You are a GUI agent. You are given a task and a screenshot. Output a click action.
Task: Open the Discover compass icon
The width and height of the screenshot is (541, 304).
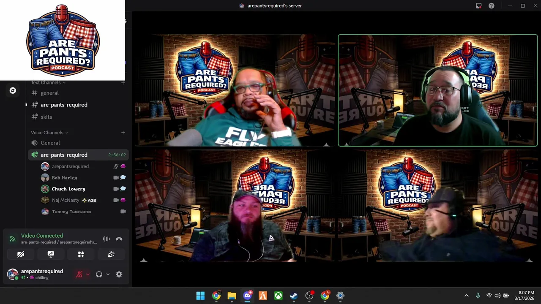pyautogui.click(x=13, y=90)
